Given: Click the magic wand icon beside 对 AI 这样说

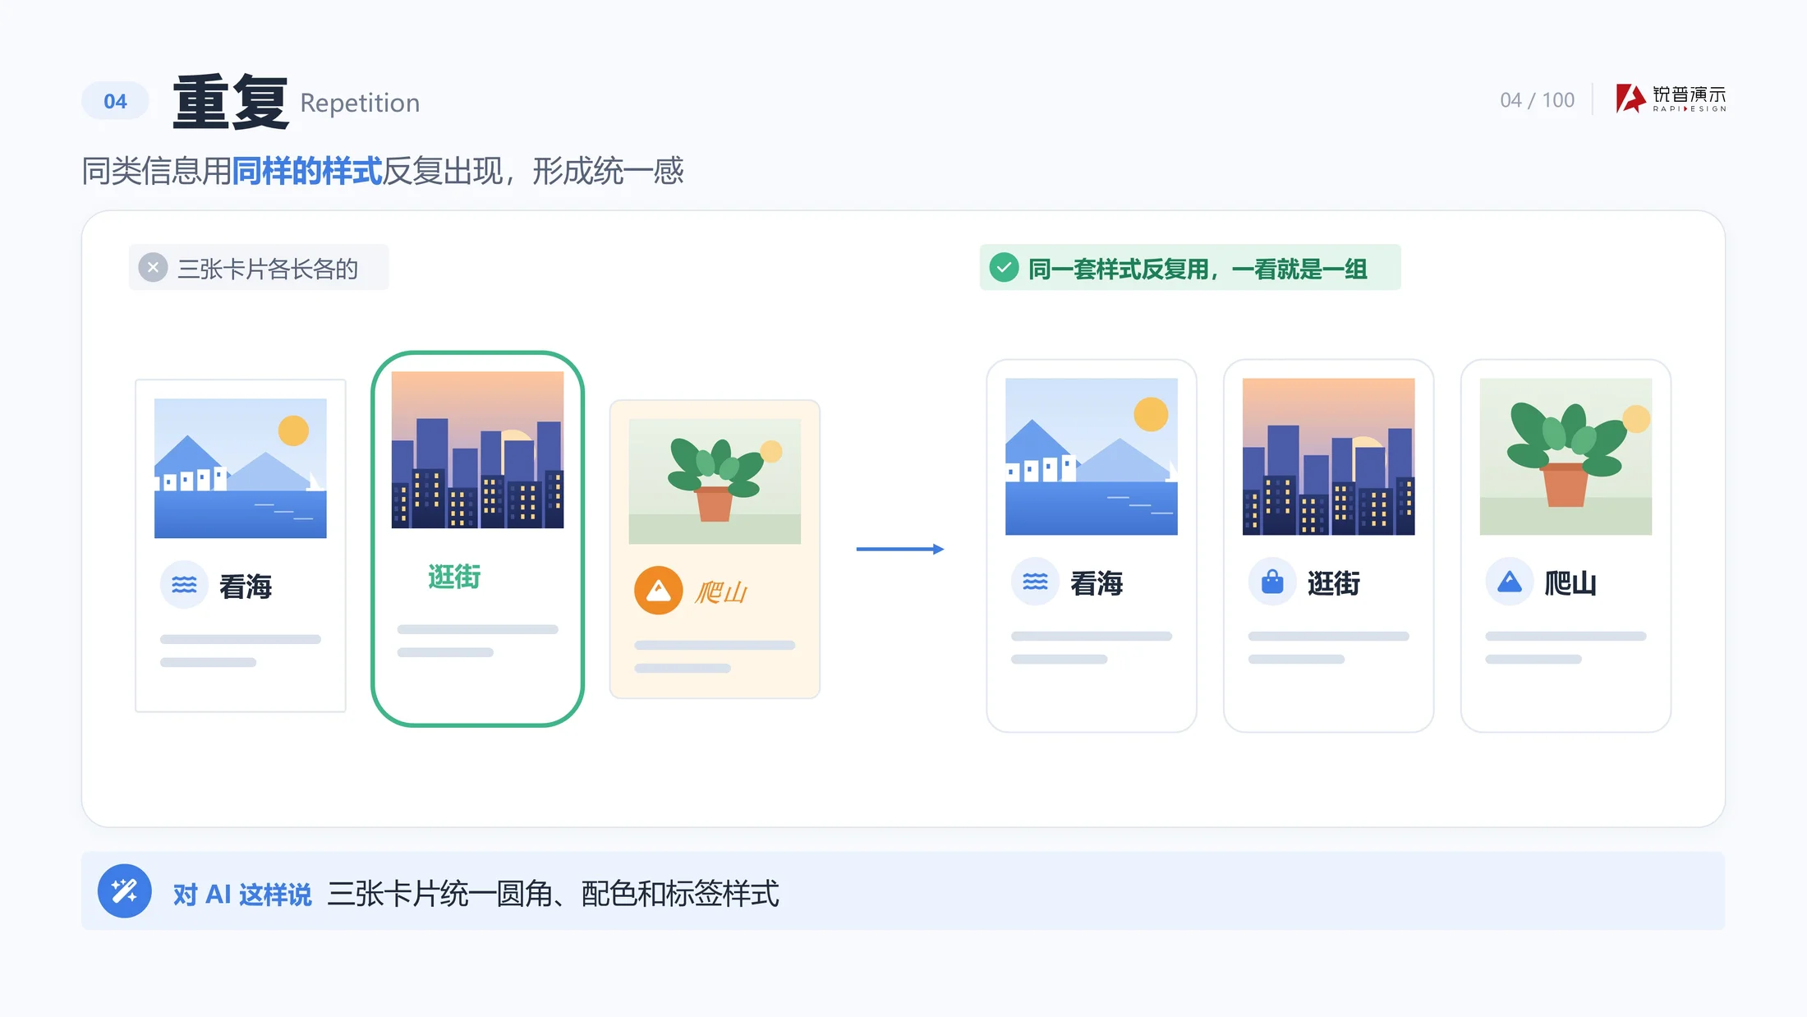Looking at the screenshot, I should coord(125,891).
